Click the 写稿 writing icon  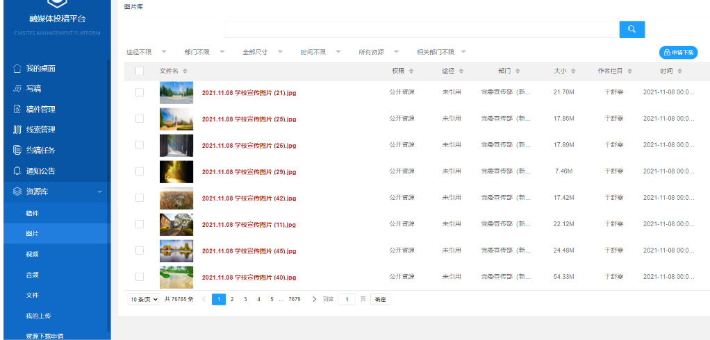click(x=17, y=89)
